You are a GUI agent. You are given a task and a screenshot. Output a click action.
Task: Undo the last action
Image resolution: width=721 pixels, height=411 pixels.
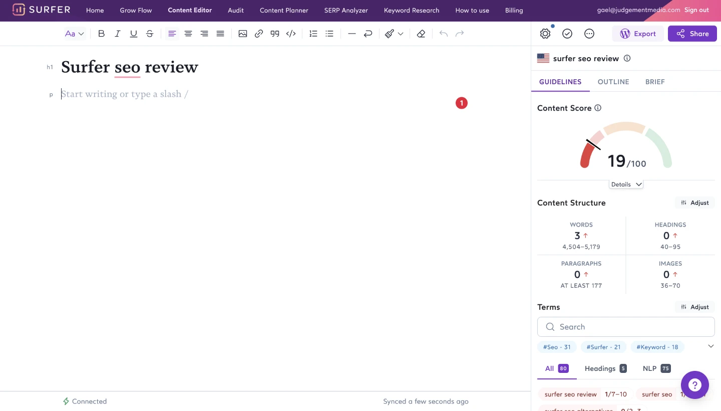click(x=444, y=34)
